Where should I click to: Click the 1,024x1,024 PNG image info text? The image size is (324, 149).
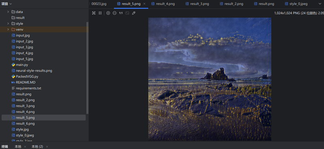(x=299, y=13)
